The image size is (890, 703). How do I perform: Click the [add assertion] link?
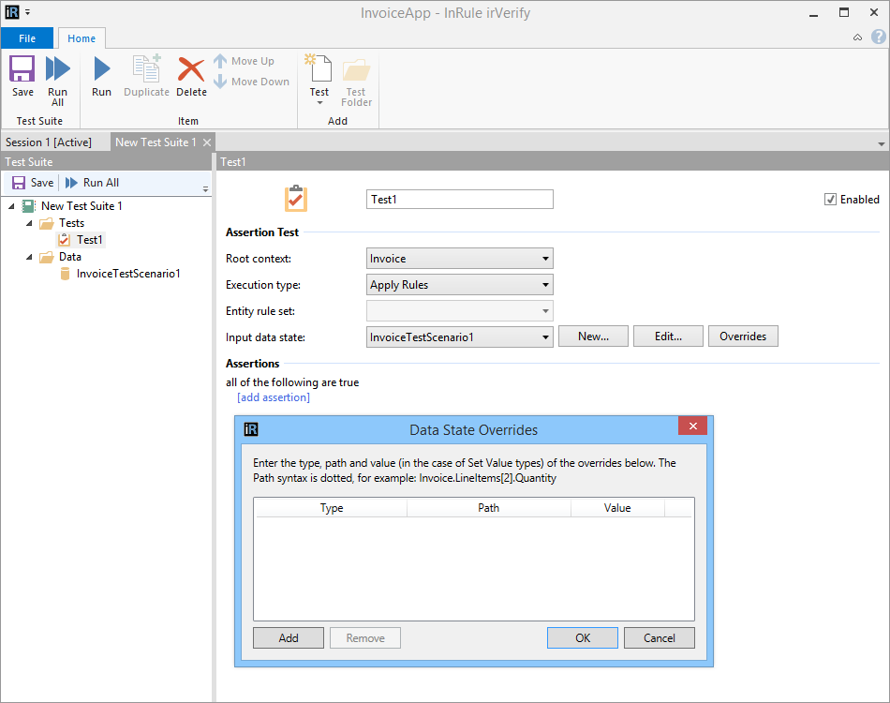(273, 397)
